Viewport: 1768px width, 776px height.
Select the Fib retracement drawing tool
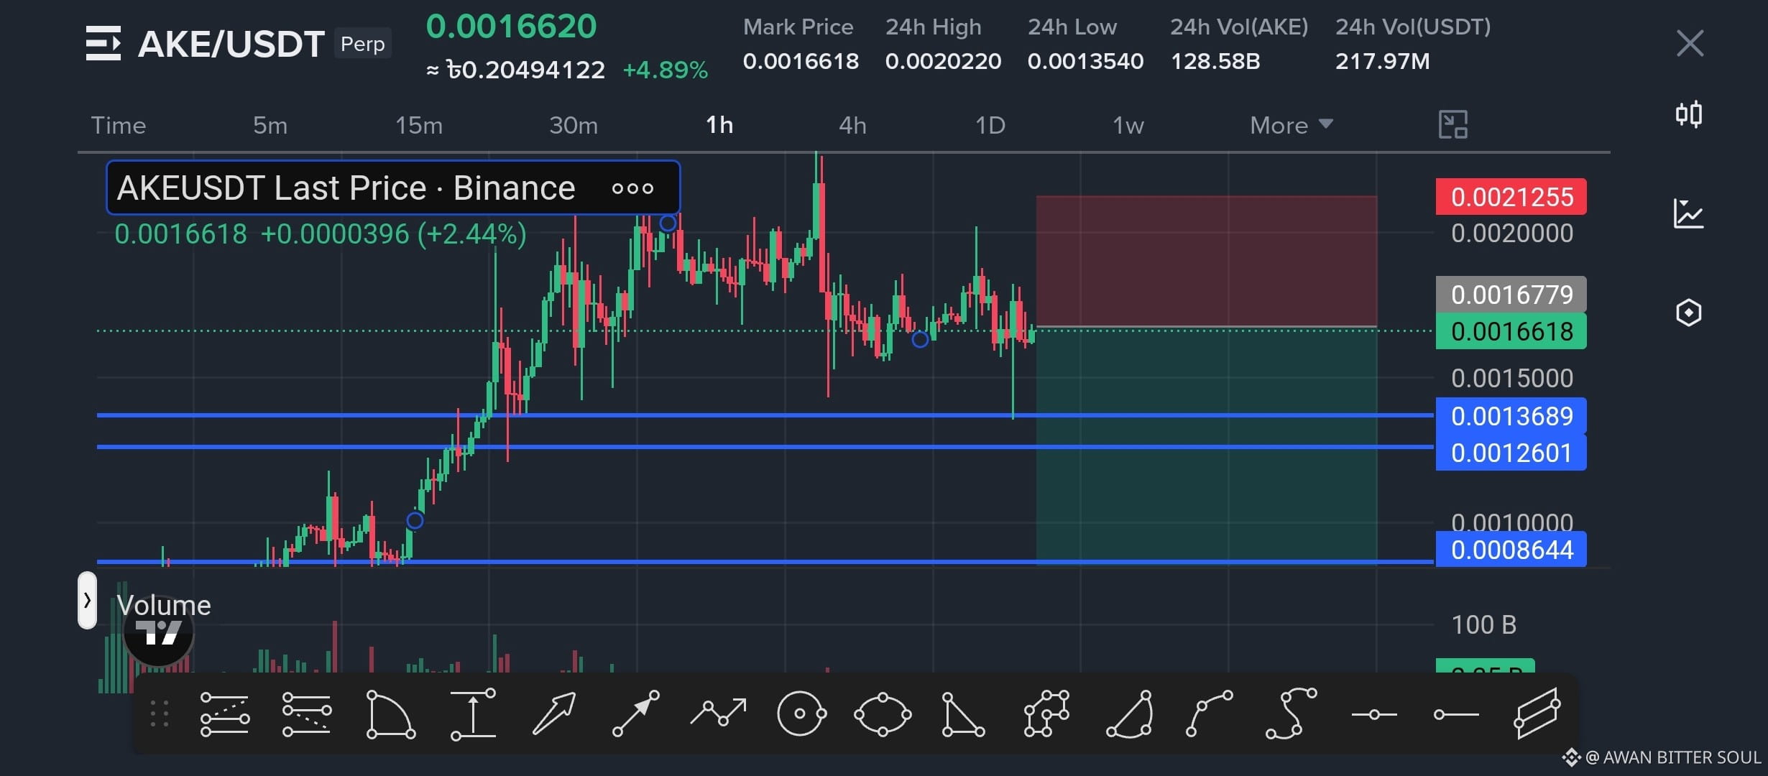(225, 714)
